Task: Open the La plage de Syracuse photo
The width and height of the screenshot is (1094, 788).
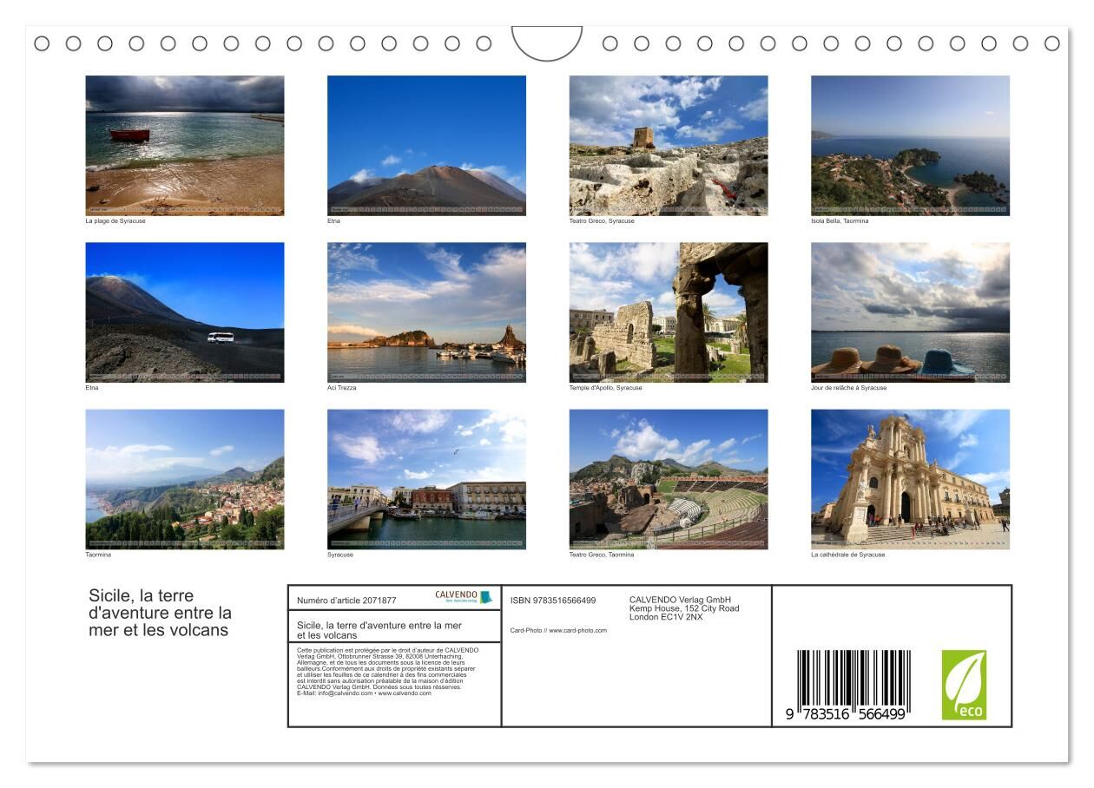Action: 184,145
